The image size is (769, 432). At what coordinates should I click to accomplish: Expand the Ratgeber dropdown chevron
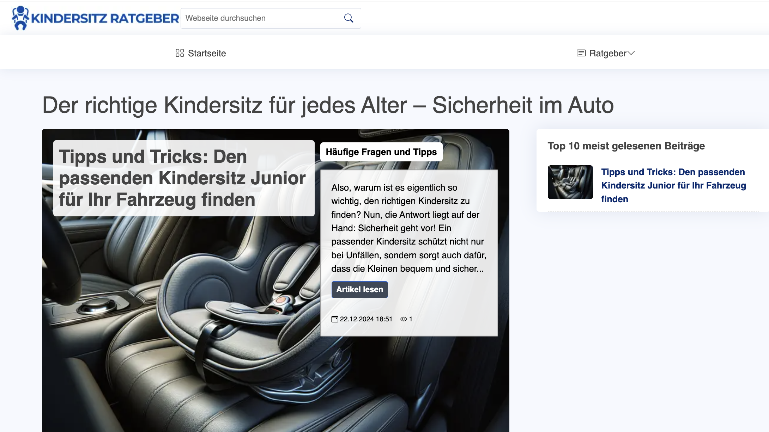click(631, 54)
